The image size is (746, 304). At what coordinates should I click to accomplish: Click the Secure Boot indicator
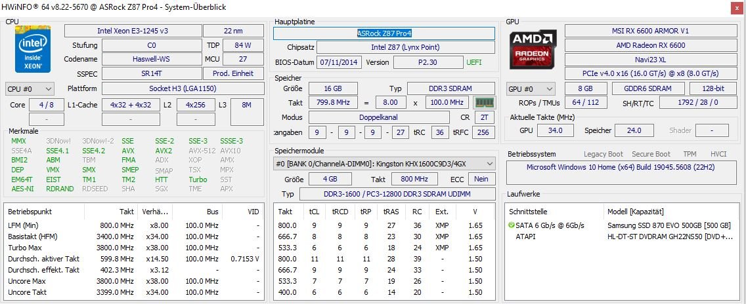click(651, 154)
